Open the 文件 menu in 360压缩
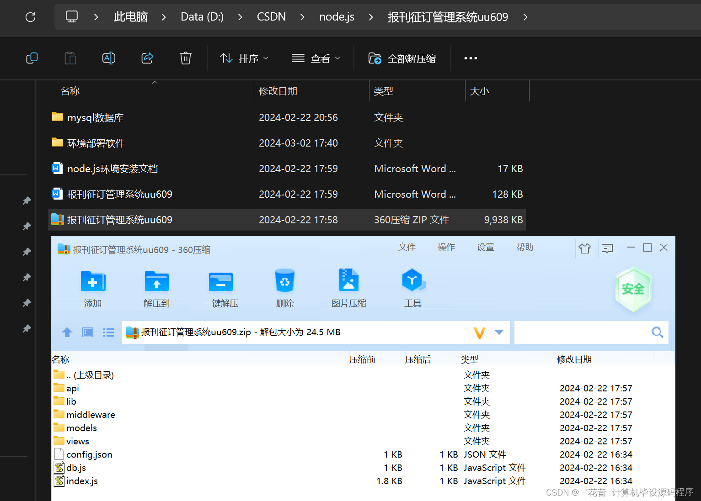 pos(407,247)
